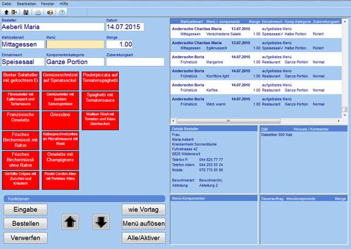Click the printer toolbar icon
This screenshot has height=249, width=351.
click(x=38, y=12)
